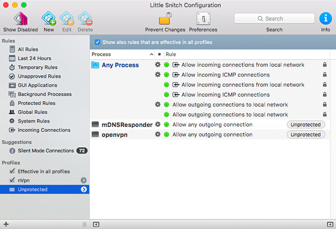Image resolution: width=336 pixels, height=229 pixels.
Task: Click the arrow next to nVpn profile
Action: point(84,180)
